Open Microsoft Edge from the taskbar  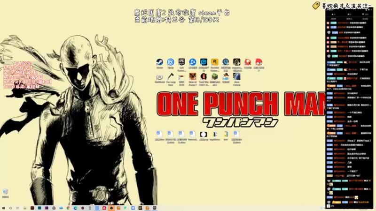tap(76, 208)
